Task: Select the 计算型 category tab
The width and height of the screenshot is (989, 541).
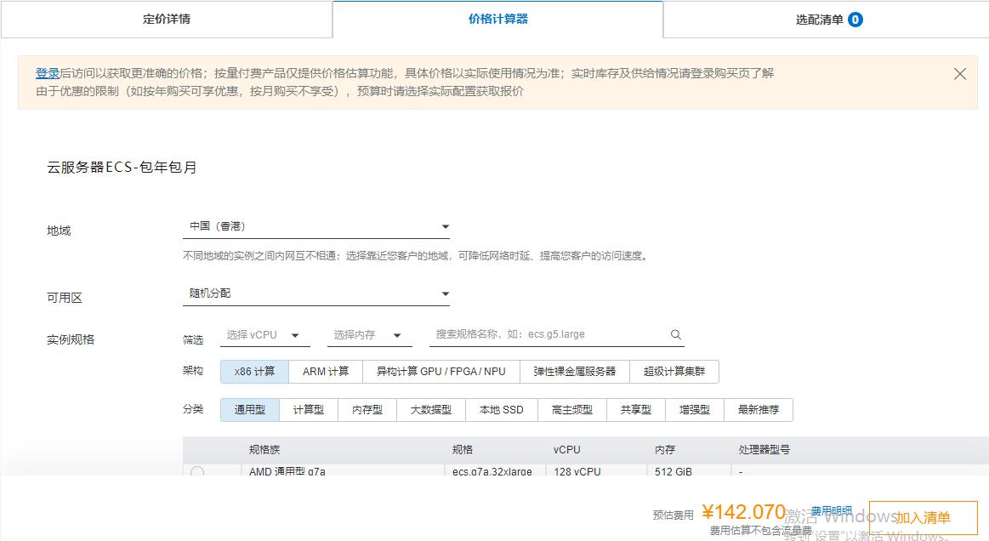Action: (309, 409)
